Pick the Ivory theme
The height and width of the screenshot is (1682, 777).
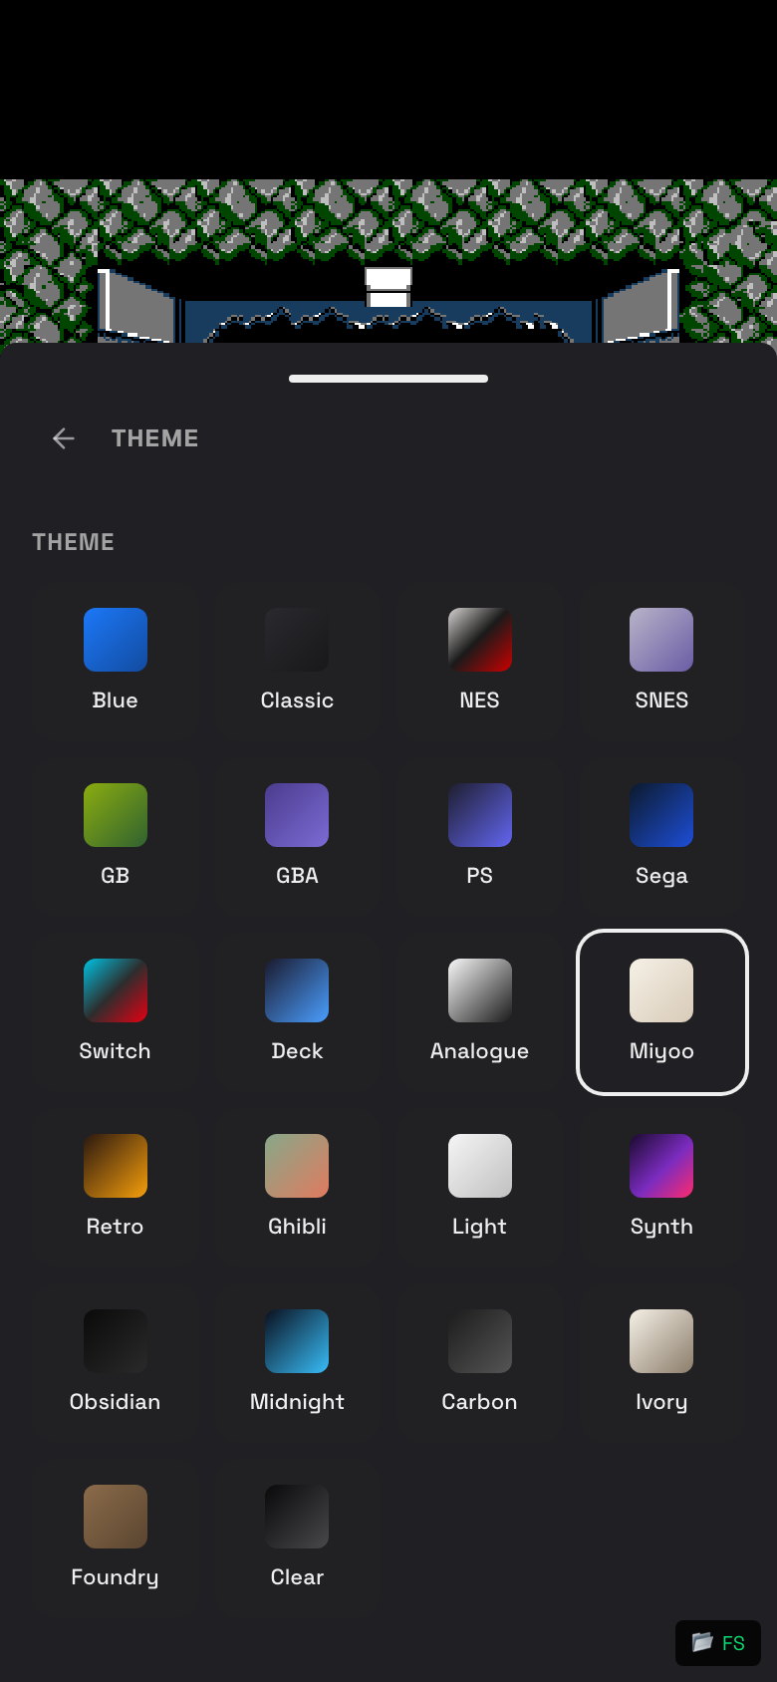tap(661, 1362)
